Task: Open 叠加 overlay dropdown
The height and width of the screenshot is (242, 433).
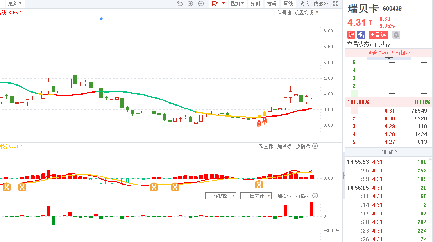Action: 237,4
